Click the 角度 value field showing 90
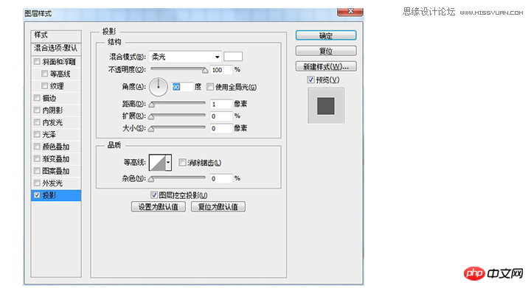 click(x=182, y=87)
